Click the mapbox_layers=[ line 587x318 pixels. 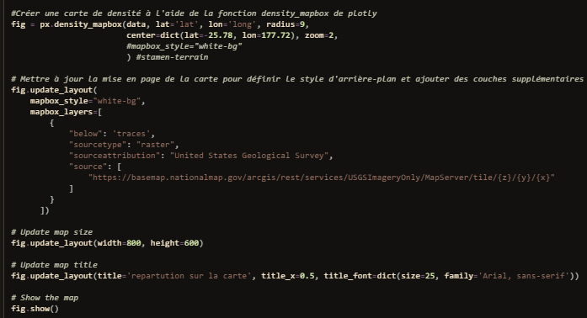point(66,112)
